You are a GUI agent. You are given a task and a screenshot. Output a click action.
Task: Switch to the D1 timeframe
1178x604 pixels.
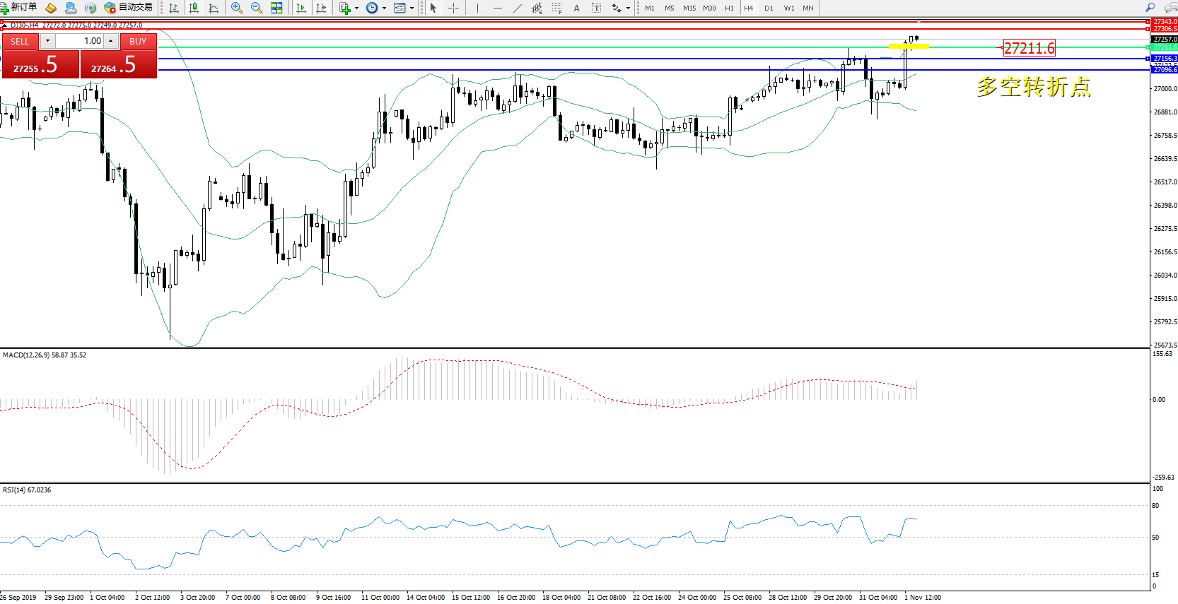[x=769, y=8]
